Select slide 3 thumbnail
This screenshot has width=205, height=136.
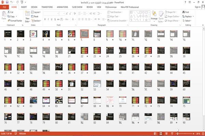pyautogui.click(x=33, y=34)
